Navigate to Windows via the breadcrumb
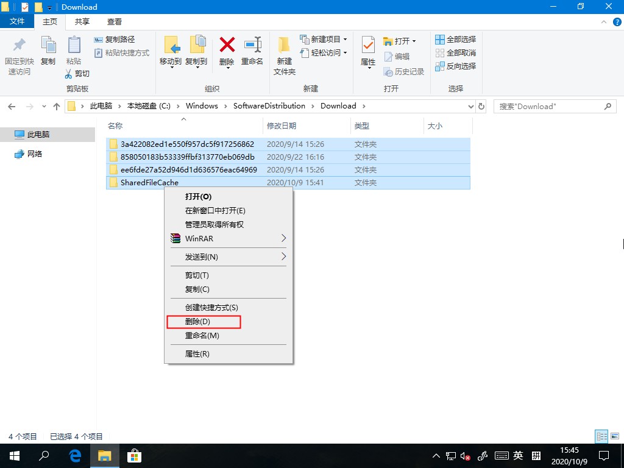Image resolution: width=624 pixels, height=468 pixels. (x=202, y=105)
